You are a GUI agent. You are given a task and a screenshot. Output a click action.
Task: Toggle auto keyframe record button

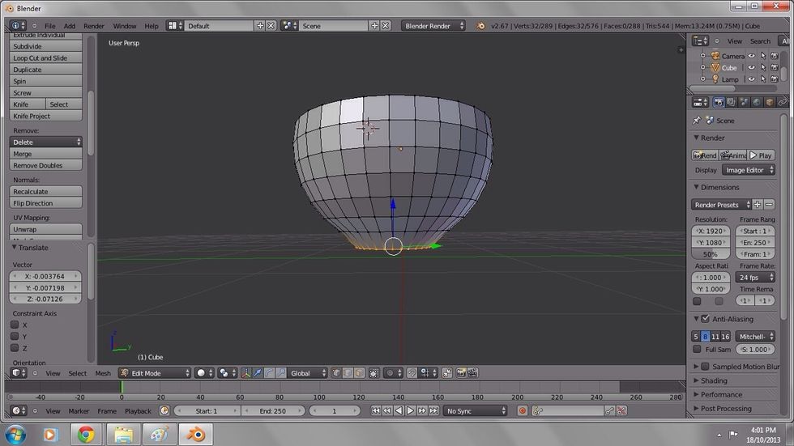(522, 410)
